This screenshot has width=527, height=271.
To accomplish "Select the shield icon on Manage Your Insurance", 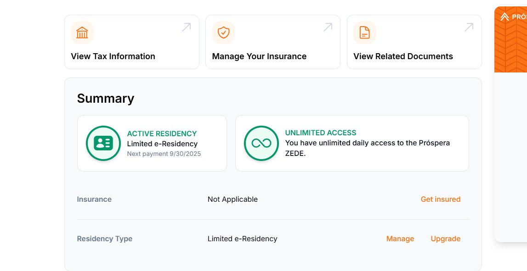I will [223, 33].
